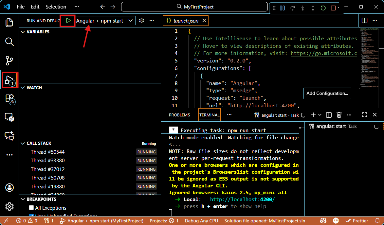Screen dimensions: 384x225
Task: Switch to the PROBLEMS tab
Action: pyautogui.click(x=179, y=115)
